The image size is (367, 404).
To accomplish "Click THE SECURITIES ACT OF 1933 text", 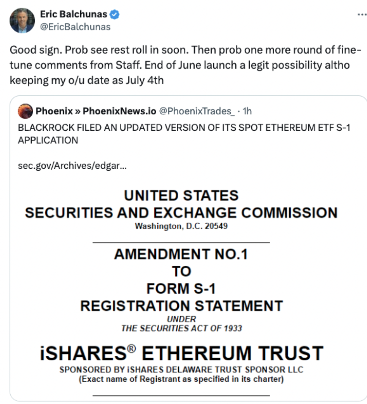I will 182,328.
